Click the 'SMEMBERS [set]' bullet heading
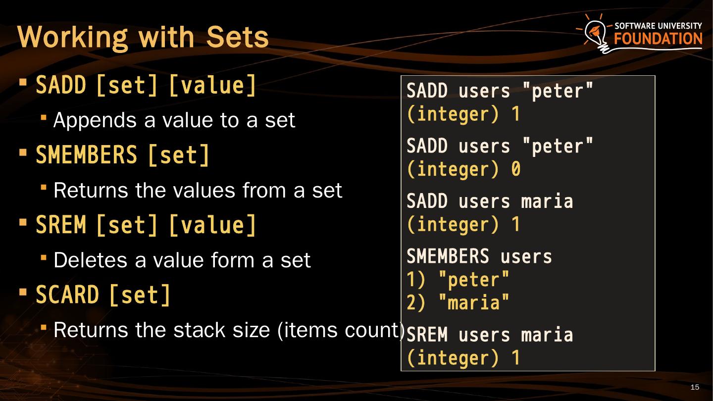 pyautogui.click(x=123, y=155)
